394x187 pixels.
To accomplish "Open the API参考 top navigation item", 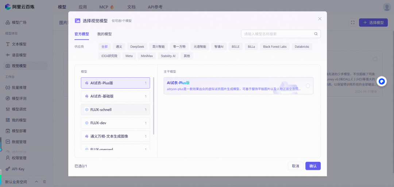I will tap(155, 7).
